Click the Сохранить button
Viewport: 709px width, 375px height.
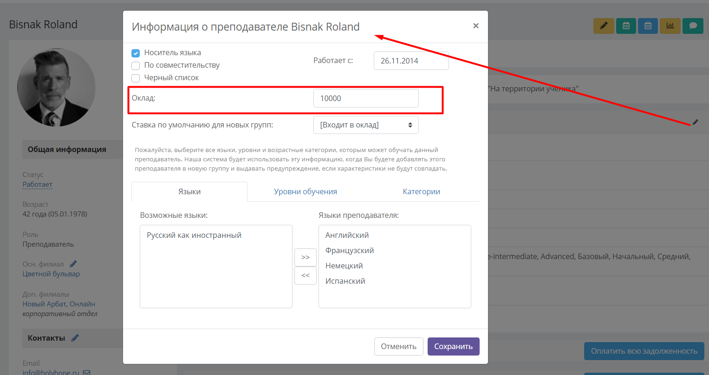point(454,346)
